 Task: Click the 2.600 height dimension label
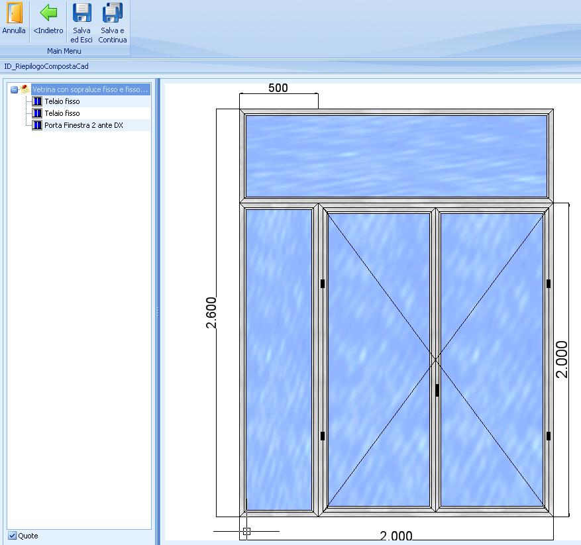[211, 313]
